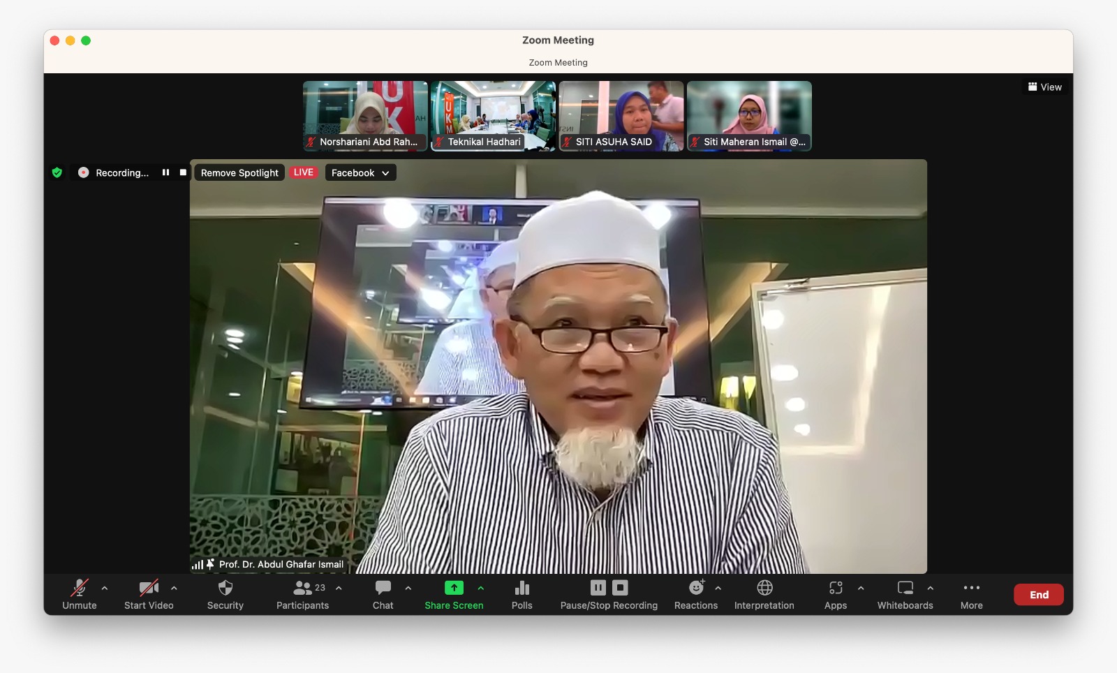Open the Chat panel
Screen dimensions: 1117x673
383,588
